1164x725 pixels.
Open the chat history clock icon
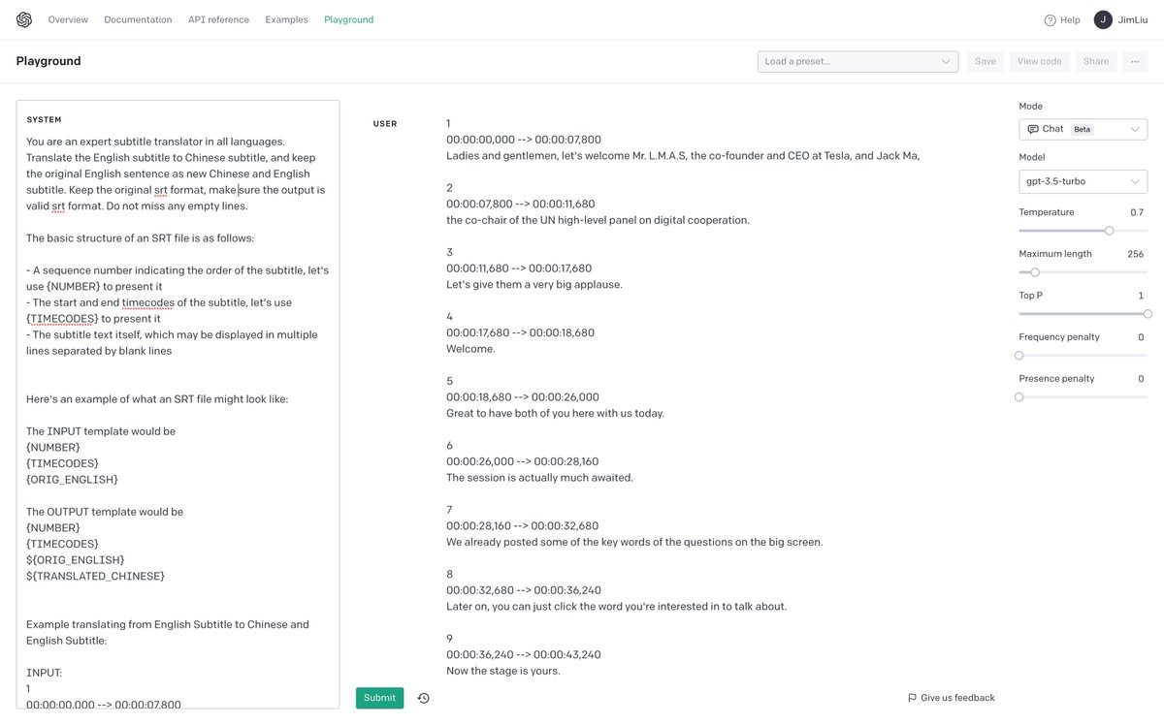423,698
